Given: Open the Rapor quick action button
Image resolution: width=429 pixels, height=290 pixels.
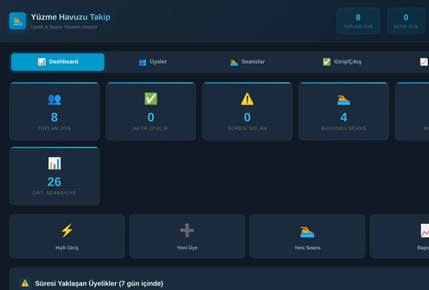Looking at the screenshot, I should coord(399,236).
